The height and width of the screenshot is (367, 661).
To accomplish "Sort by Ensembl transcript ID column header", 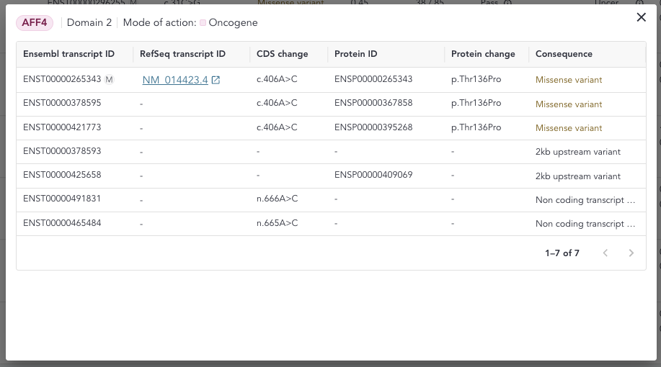I will pos(68,54).
